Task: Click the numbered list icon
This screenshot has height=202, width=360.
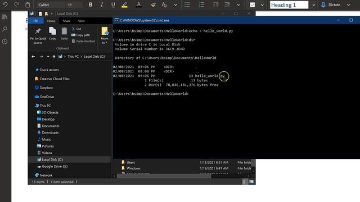Action: click(x=201, y=5)
